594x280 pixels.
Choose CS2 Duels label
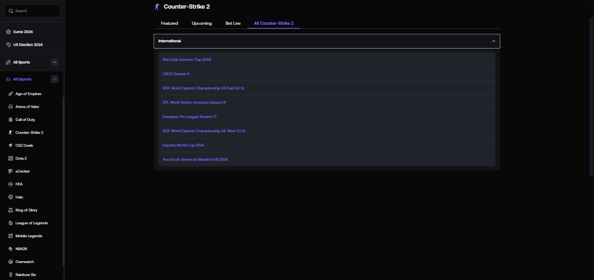(24, 145)
